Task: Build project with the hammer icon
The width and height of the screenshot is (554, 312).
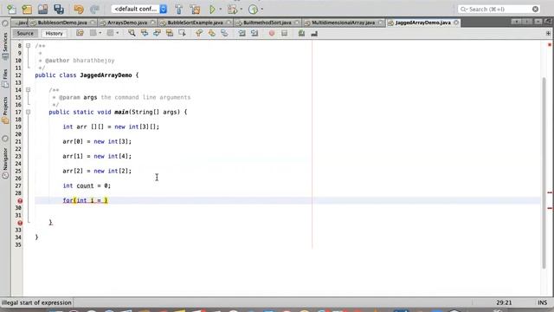Action: [179, 9]
